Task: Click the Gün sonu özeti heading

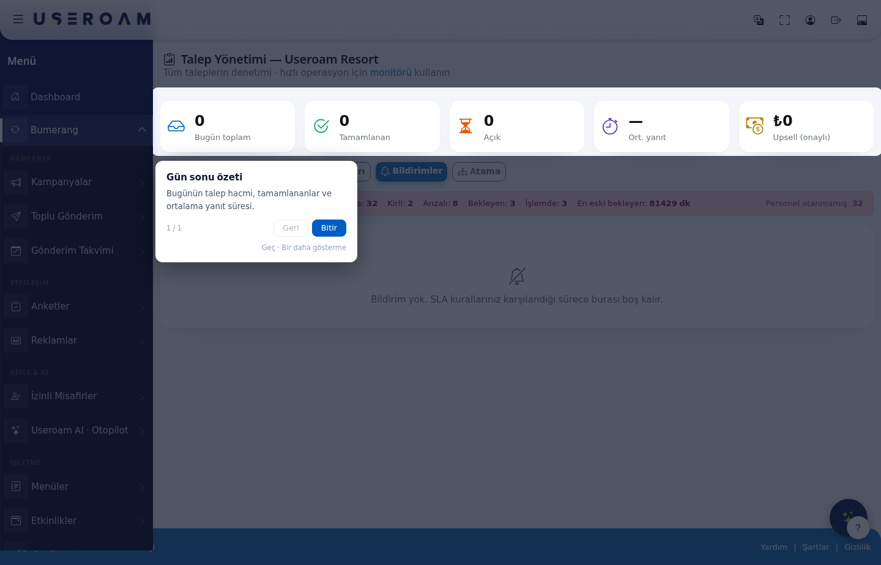Action: click(204, 177)
